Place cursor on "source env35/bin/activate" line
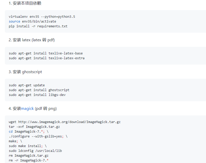 tap(32, 22)
